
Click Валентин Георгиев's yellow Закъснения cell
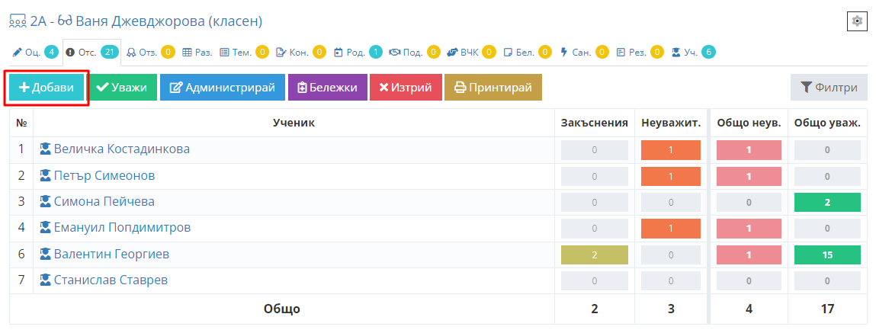click(594, 255)
